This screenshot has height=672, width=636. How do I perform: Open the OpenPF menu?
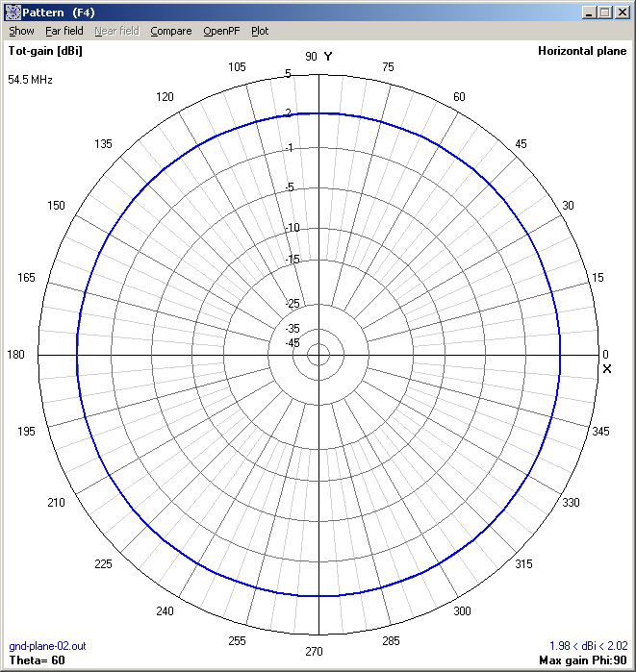221,31
